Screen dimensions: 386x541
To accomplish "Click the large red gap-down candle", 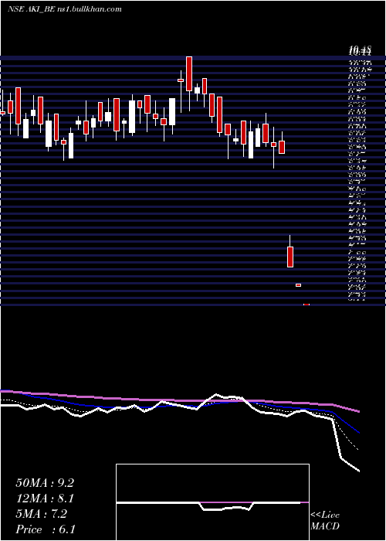I will click(x=290, y=257).
